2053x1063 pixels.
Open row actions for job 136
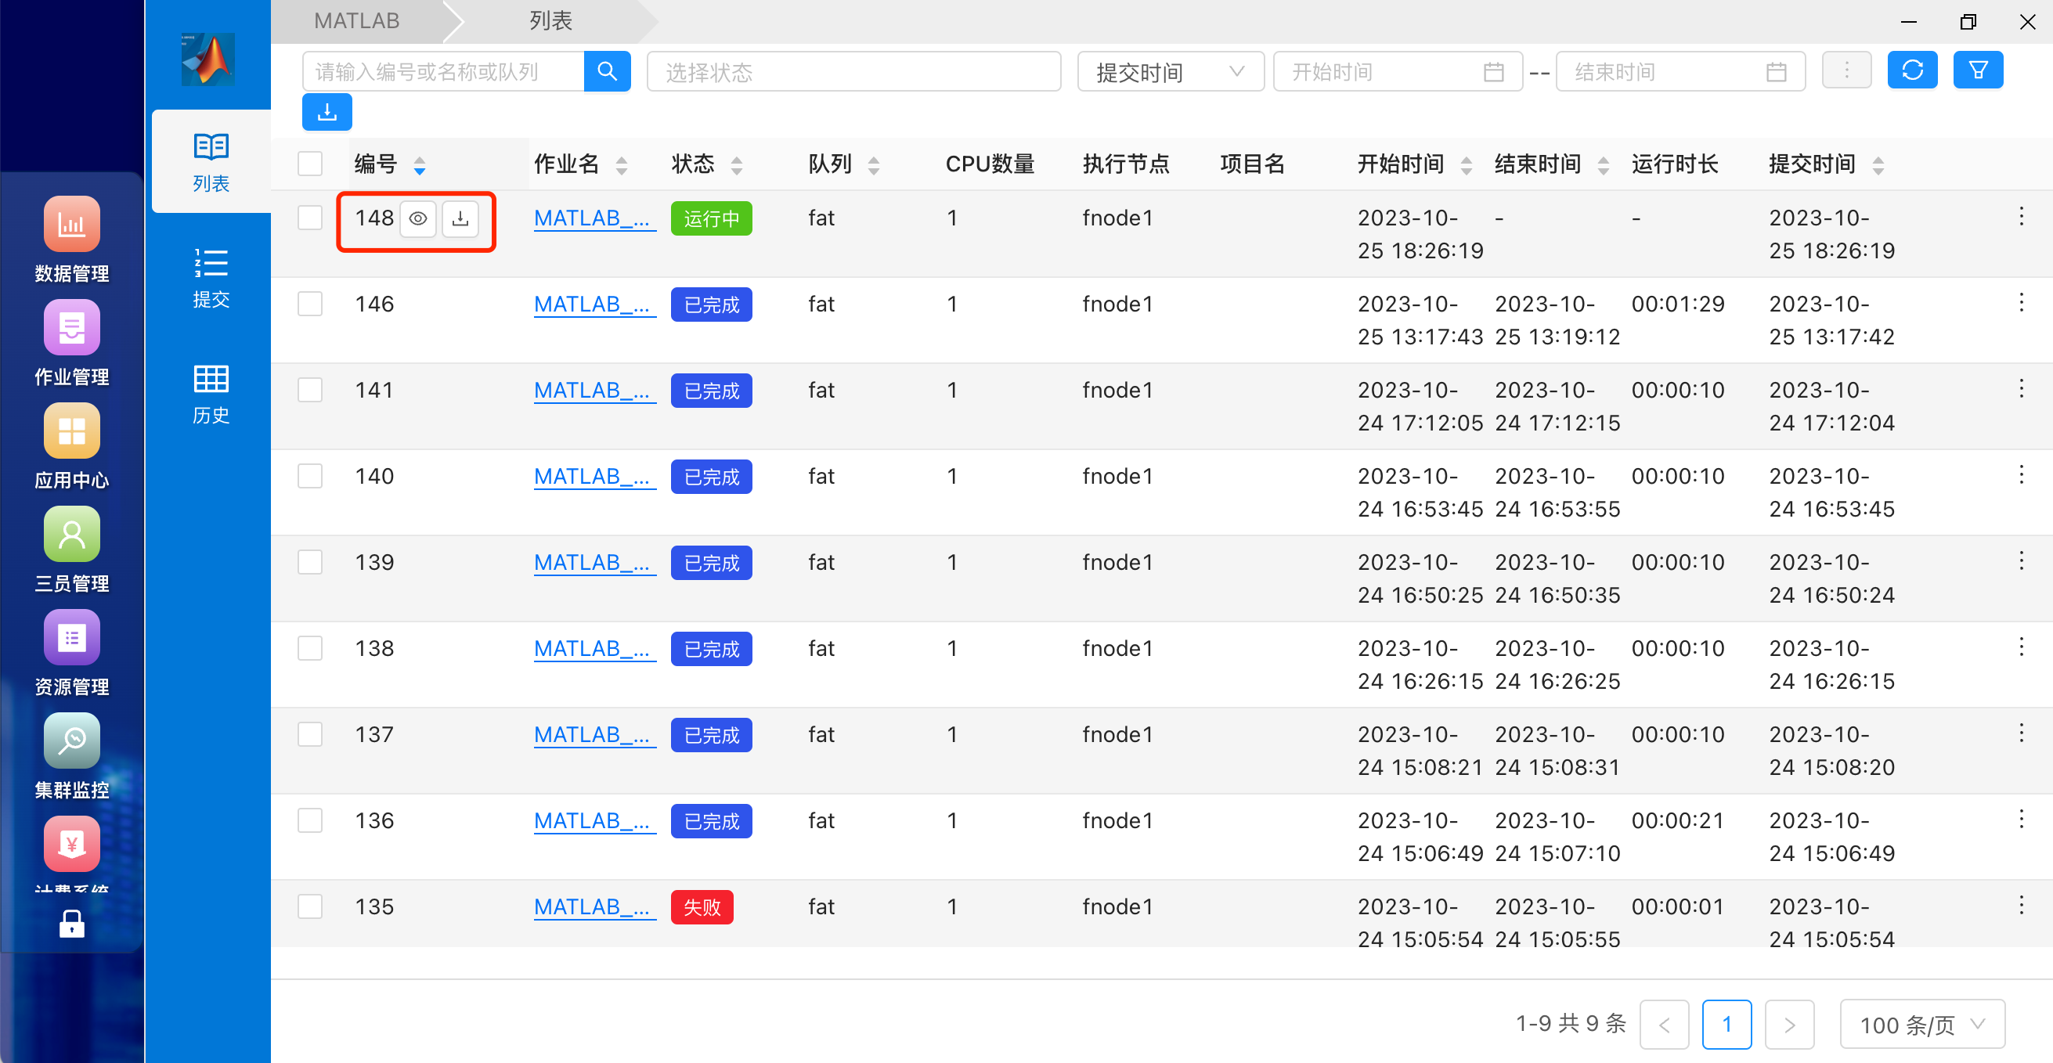tap(2021, 819)
